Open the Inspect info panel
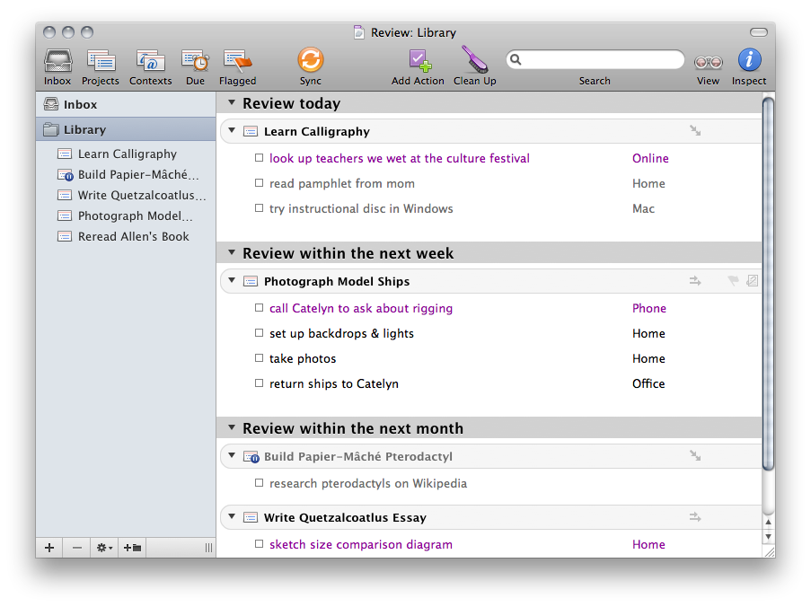The width and height of the screenshot is (811, 607). tap(749, 60)
